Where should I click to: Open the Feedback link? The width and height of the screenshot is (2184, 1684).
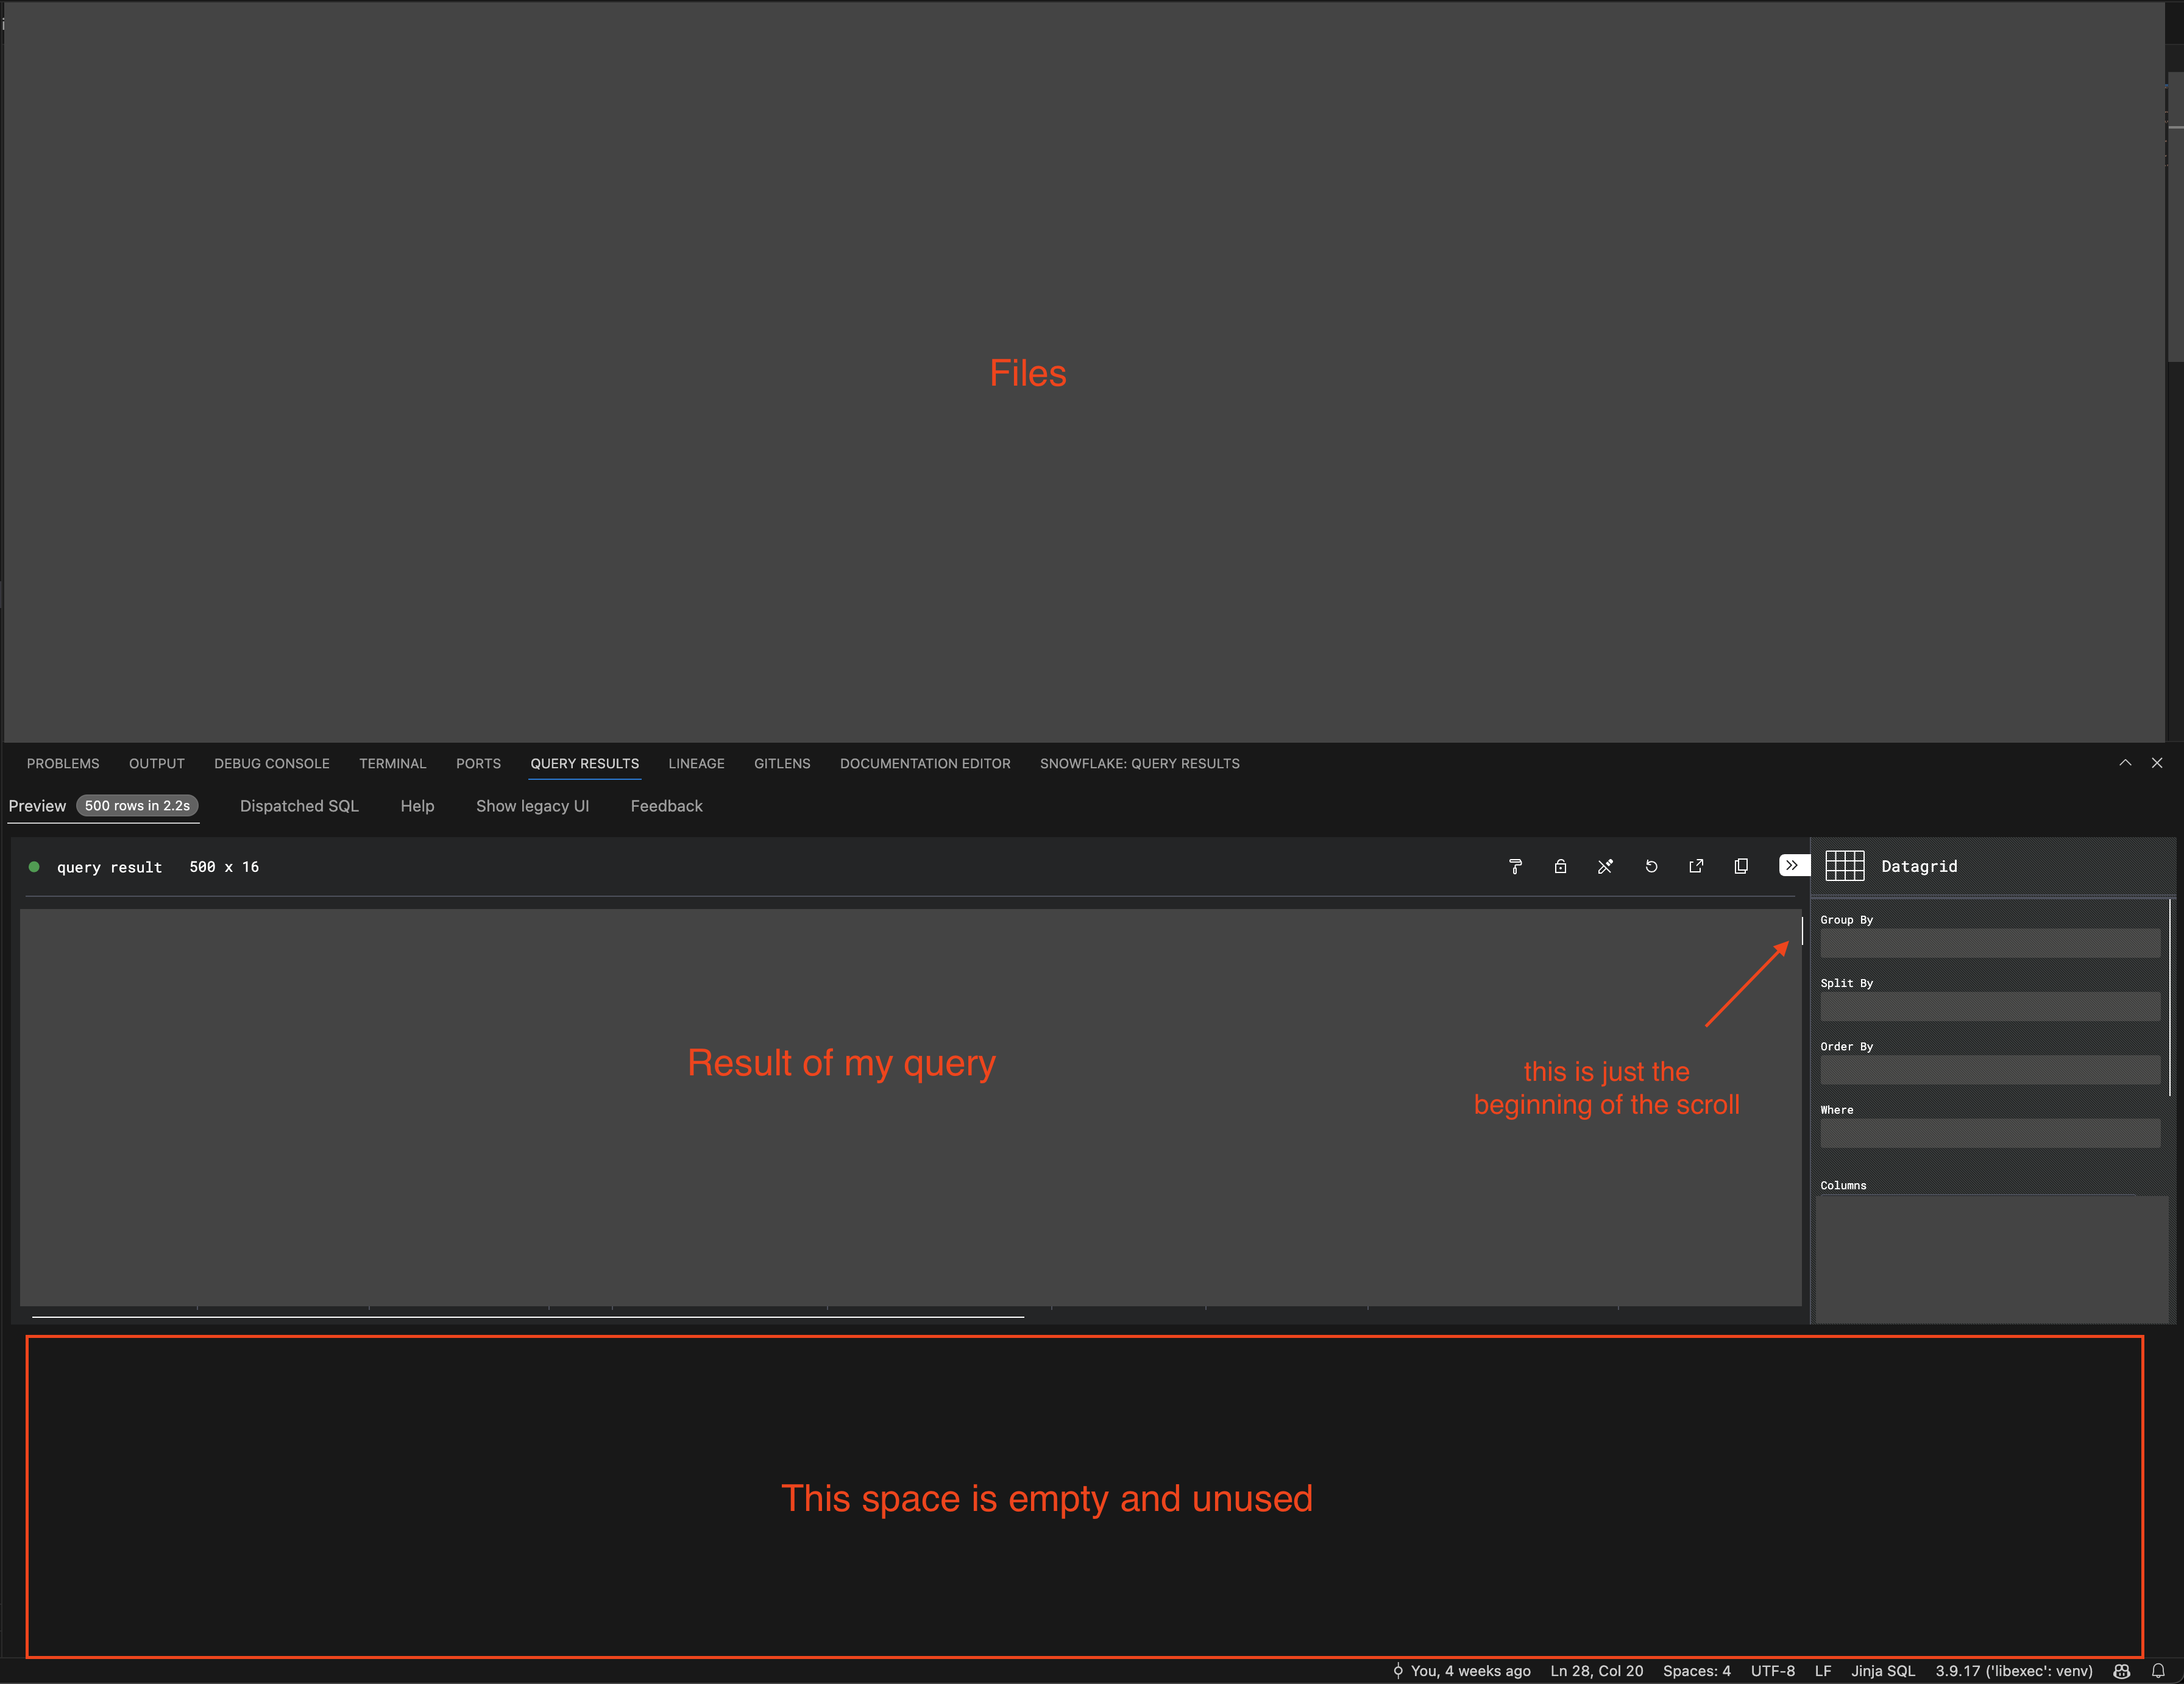(666, 806)
